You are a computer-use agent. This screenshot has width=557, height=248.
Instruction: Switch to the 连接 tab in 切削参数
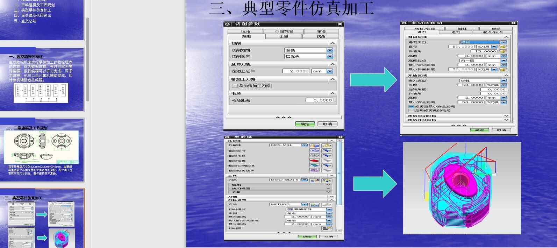point(245,31)
